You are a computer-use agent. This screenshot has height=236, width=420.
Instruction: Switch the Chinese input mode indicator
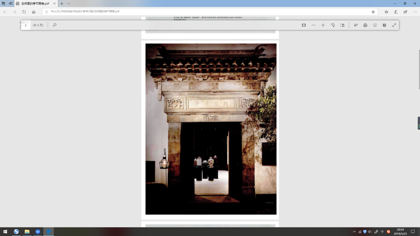point(382,232)
